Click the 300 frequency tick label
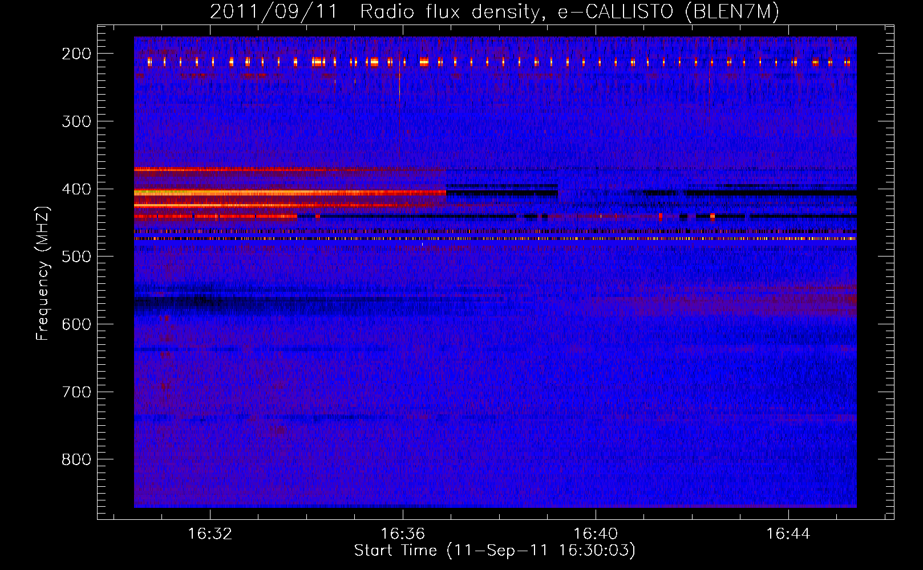 point(76,121)
